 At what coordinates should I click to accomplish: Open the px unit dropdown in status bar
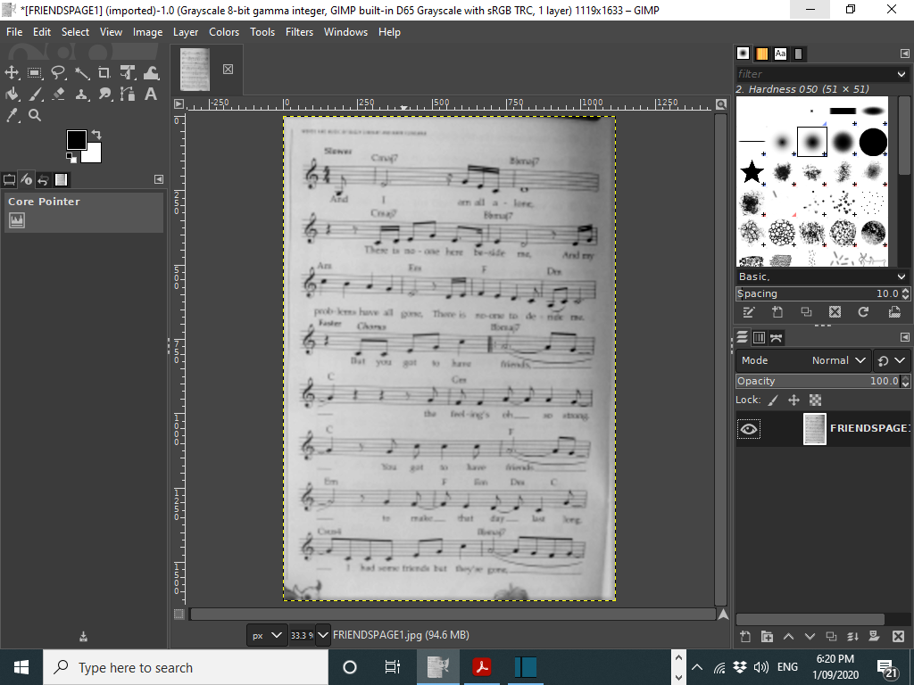[267, 635]
